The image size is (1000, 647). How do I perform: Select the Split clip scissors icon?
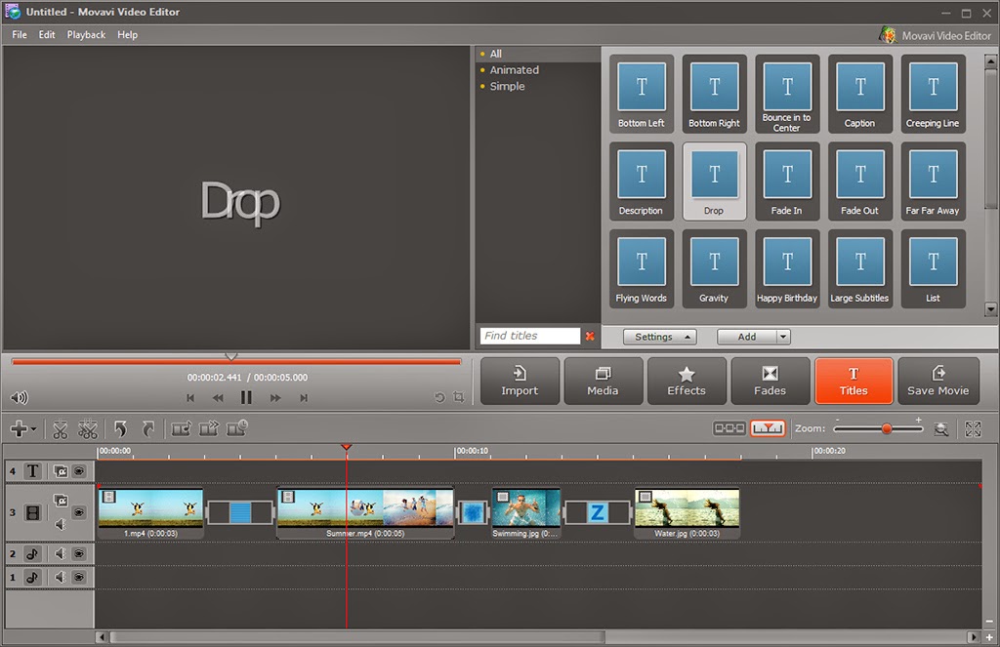pos(60,429)
